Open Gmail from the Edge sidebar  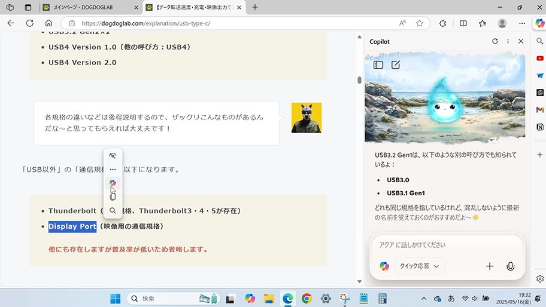coord(540,110)
